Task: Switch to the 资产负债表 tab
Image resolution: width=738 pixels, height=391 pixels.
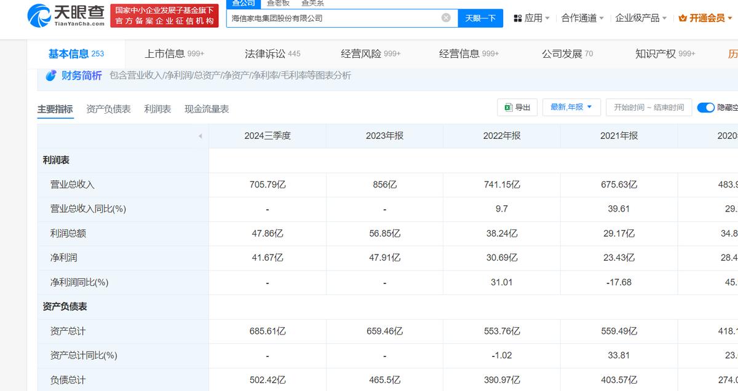Action: click(x=108, y=109)
